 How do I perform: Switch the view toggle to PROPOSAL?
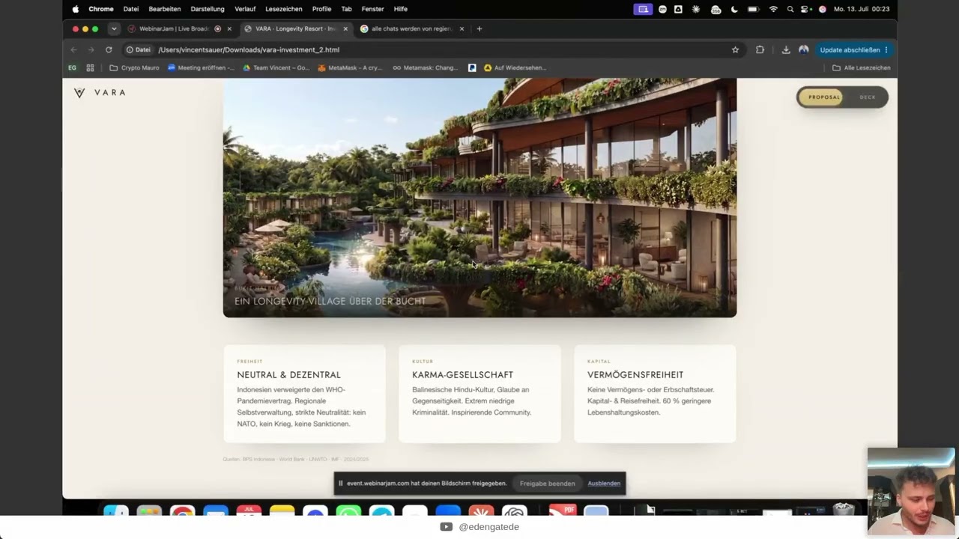823,97
